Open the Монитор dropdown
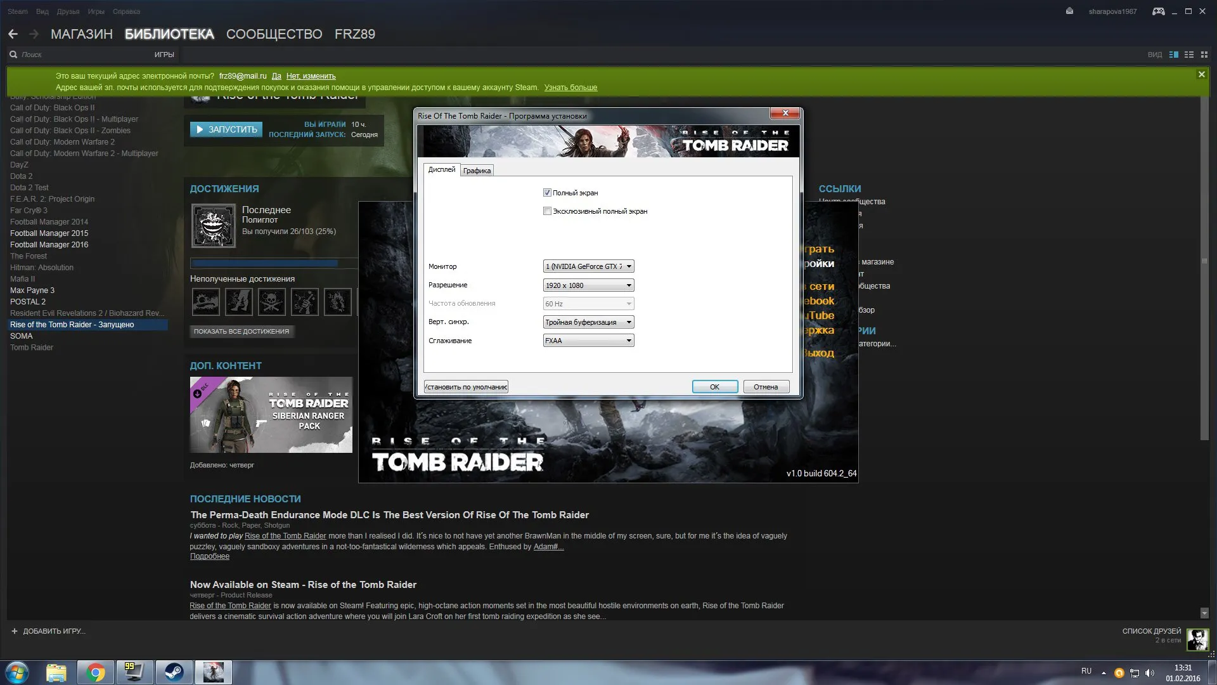 pyautogui.click(x=588, y=266)
